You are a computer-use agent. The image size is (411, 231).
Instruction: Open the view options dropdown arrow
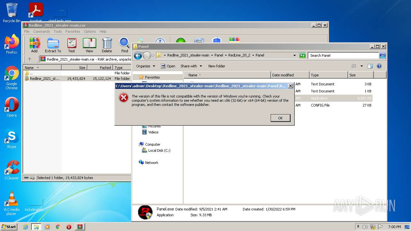point(362,66)
